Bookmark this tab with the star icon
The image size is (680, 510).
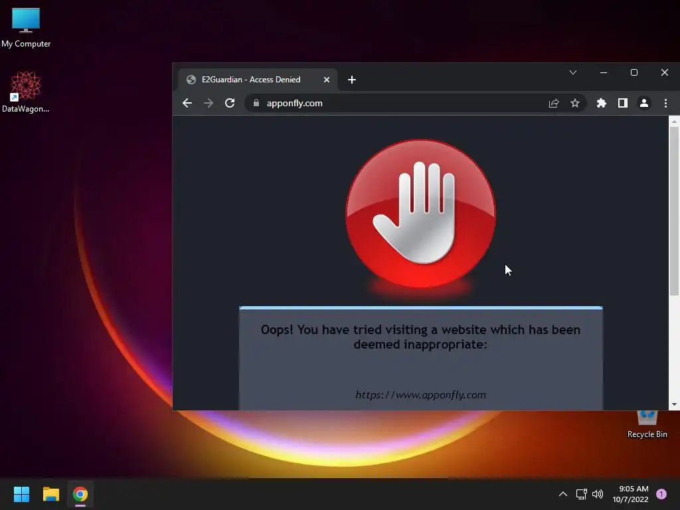(575, 103)
